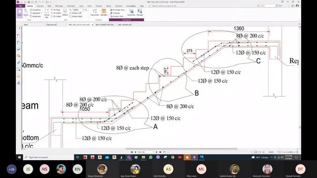Select participant KN avatar
This screenshot has width=317, height=178.
point(77,169)
